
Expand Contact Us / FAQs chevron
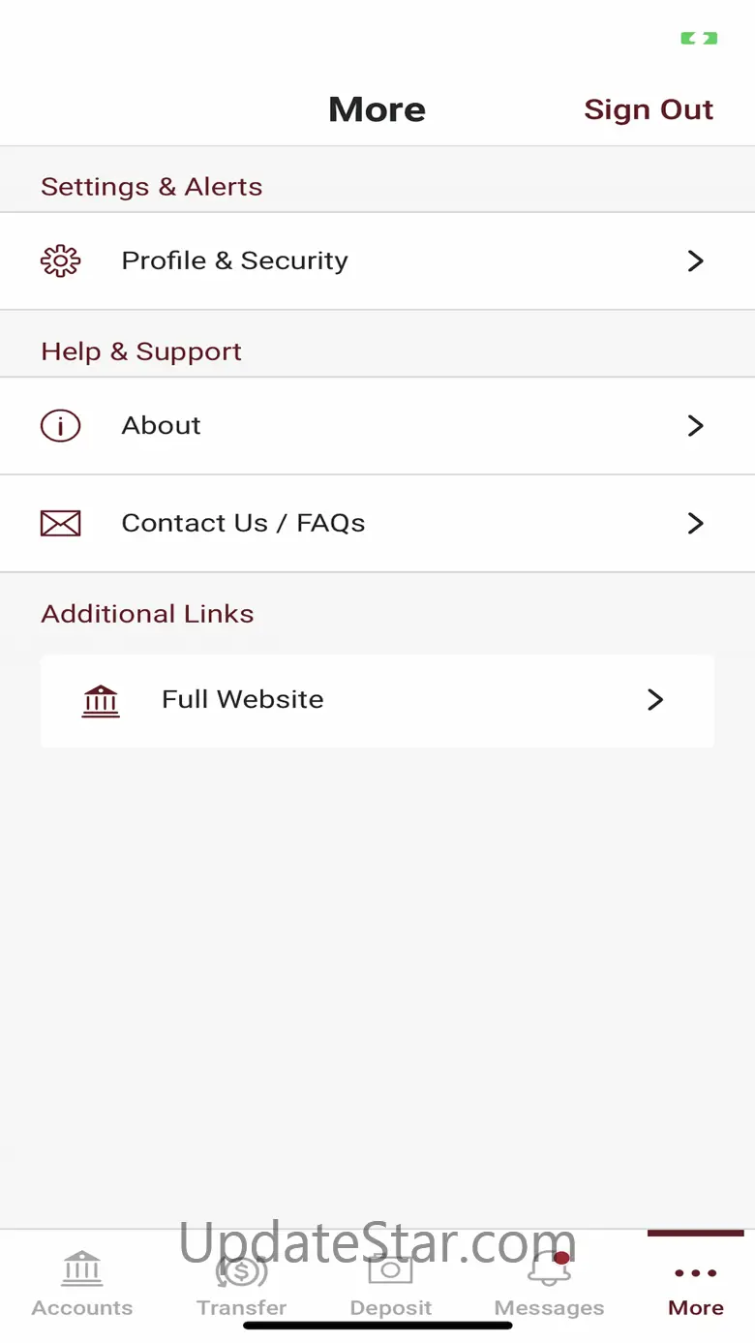695,524
